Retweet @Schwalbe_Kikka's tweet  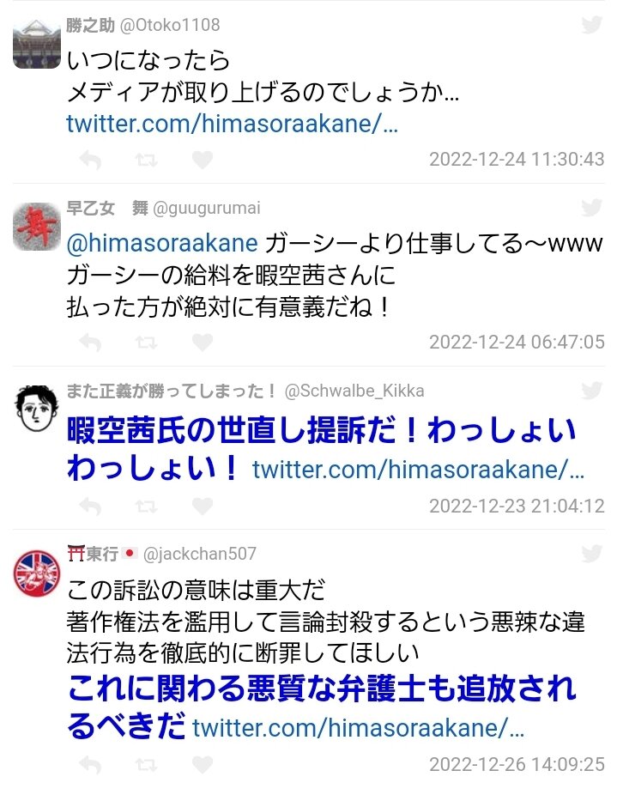click(146, 507)
